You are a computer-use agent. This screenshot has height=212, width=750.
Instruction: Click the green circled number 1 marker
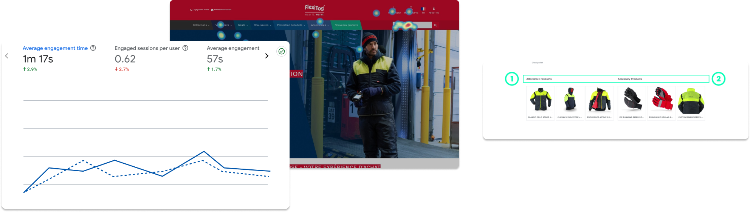[511, 79]
